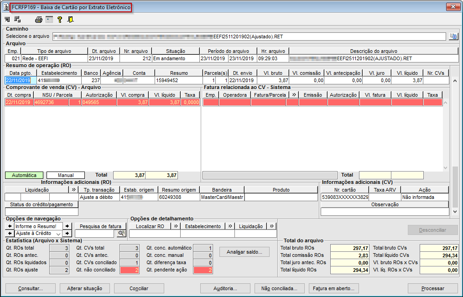The height and width of the screenshot is (297, 463).
Task: Click the Tp. transação cell Ajuste a débito
Action: 99,197
